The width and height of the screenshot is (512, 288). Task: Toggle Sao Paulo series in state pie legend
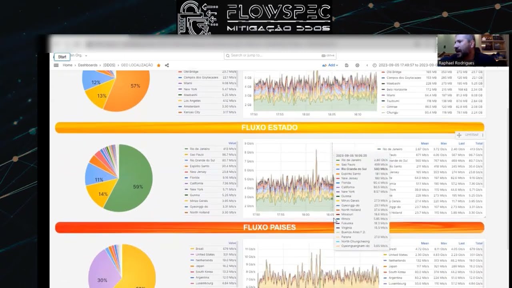[x=197, y=154]
